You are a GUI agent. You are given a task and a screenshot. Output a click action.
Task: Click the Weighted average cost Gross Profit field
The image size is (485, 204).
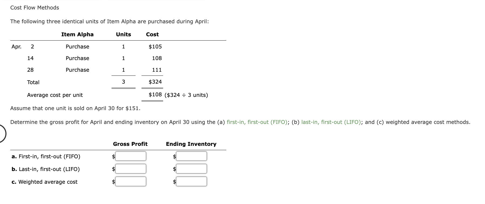[130, 182]
